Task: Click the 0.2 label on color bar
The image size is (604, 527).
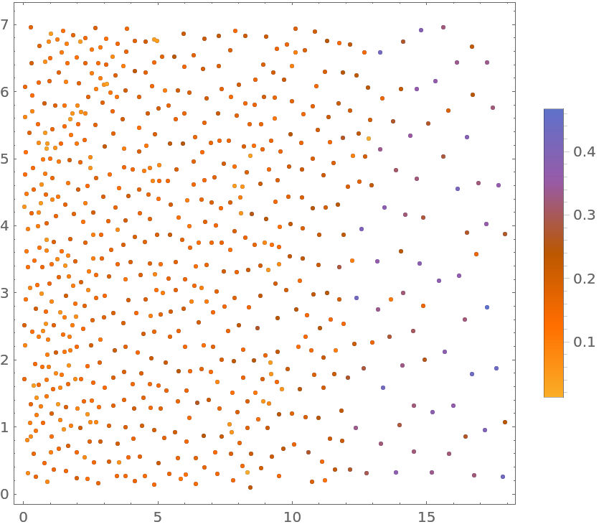Action: [x=580, y=278]
